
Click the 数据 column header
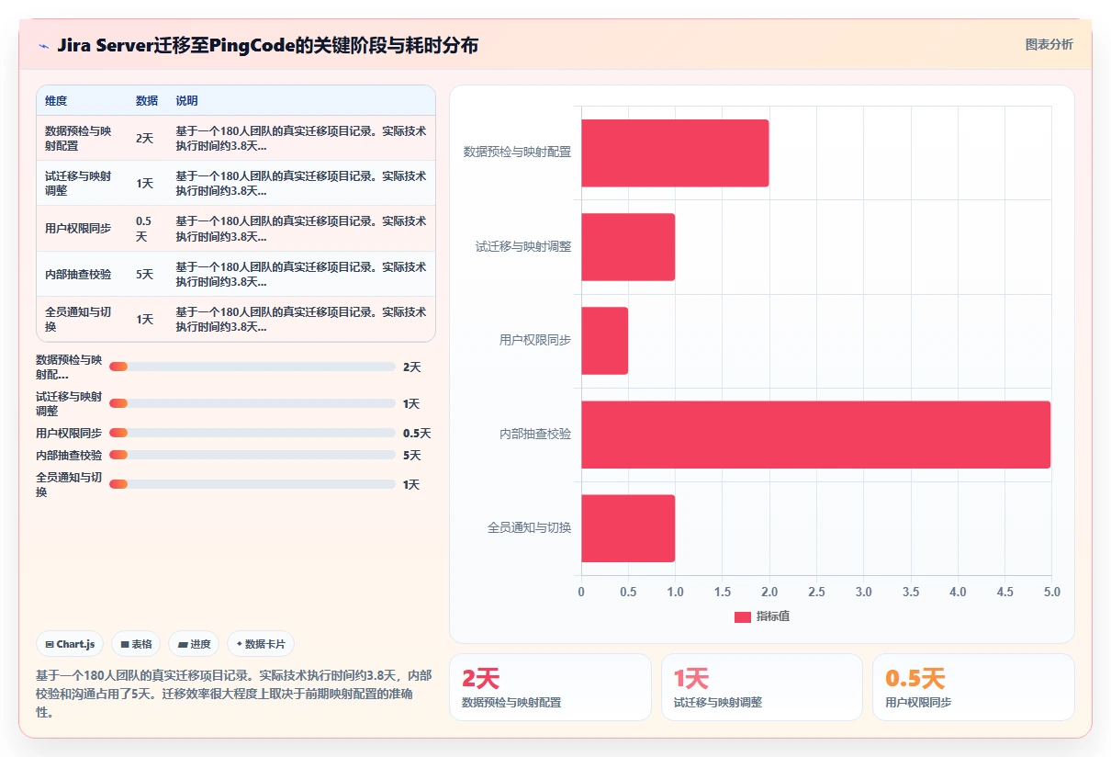click(x=147, y=100)
